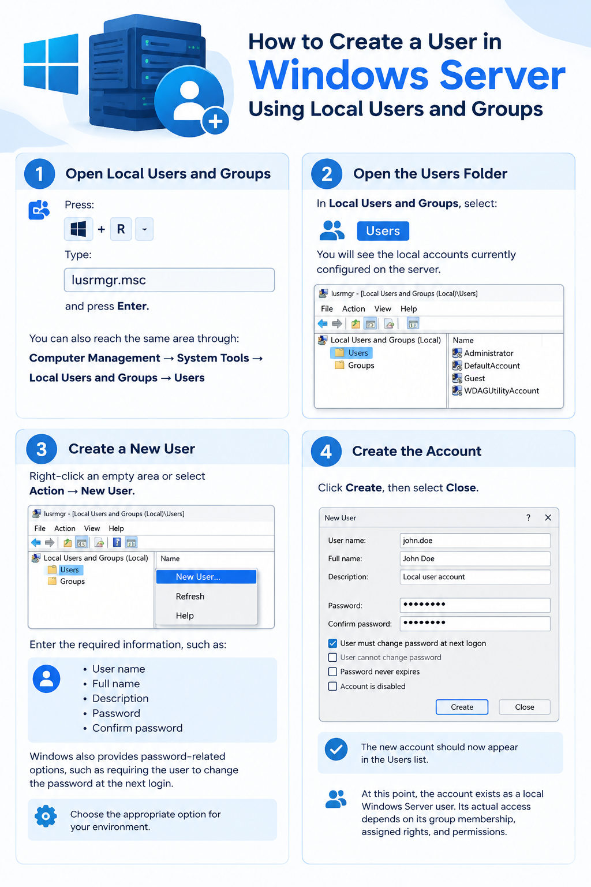Image resolution: width=591 pixels, height=887 pixels.
Task: Check User cannot change password
Action: pos(332,657)
